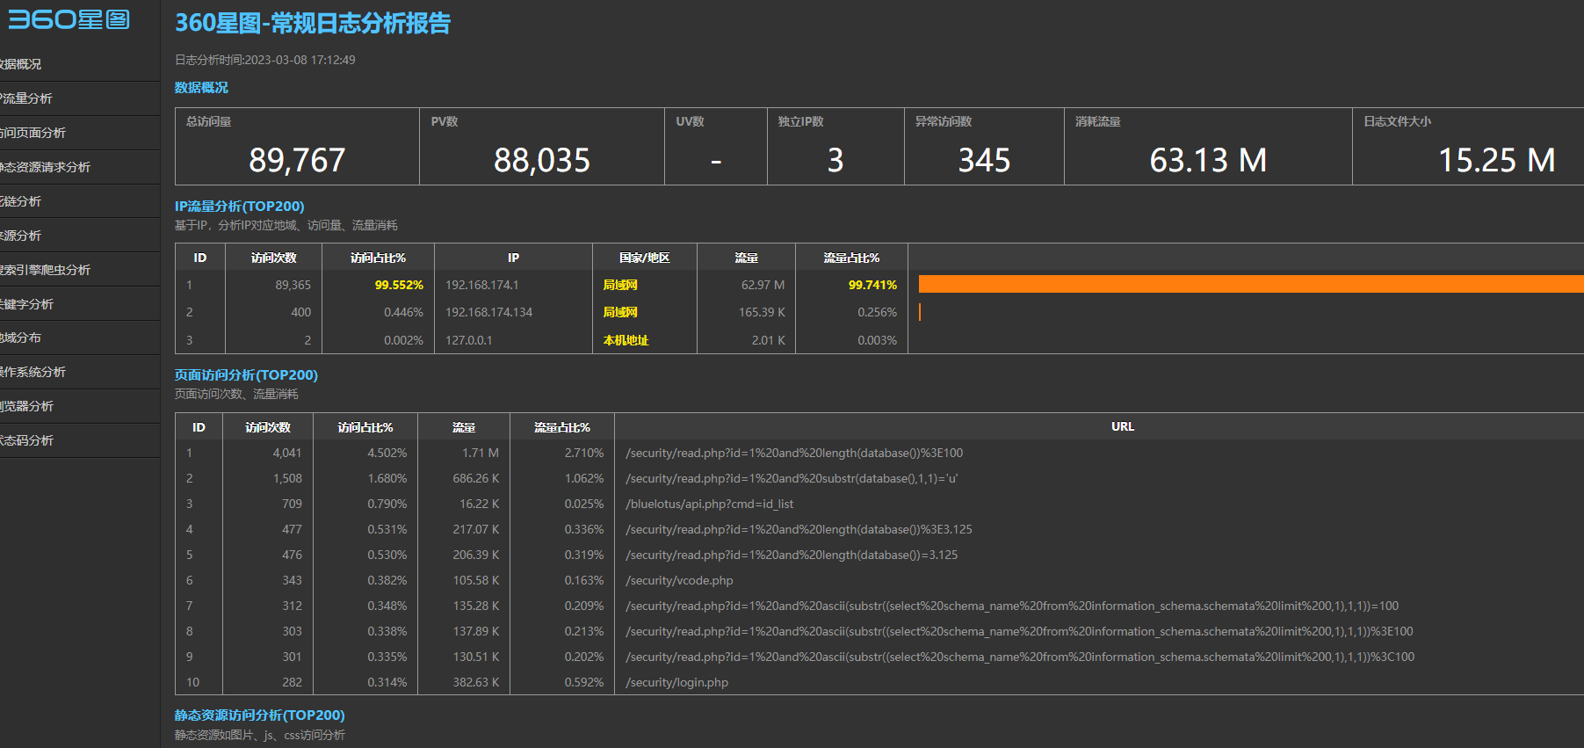Screen dimensions: 1584x748
Task: Select 来源分析 in the sidebar
Action: [21, 236]
